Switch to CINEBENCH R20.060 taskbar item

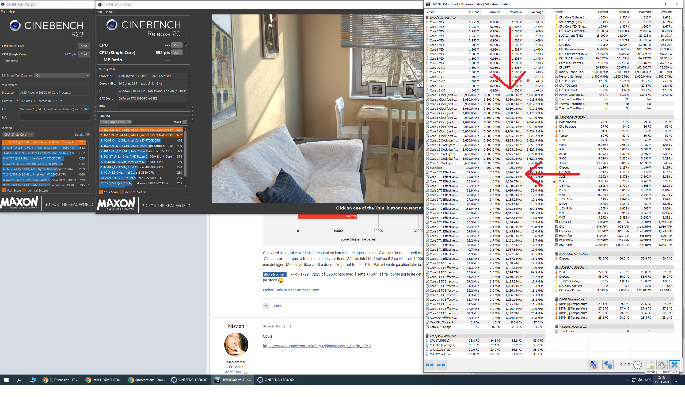(x=189, y=380)
